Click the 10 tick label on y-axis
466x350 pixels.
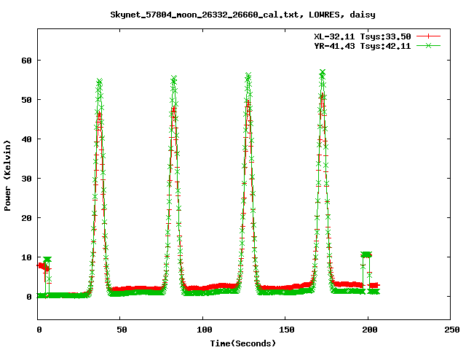tap(26, 257)
